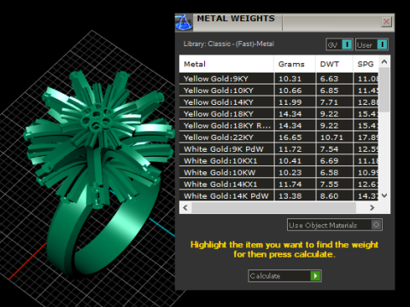Click the Calculate button
The height and width of the screenshot is (307, 410).
point(284,275)
